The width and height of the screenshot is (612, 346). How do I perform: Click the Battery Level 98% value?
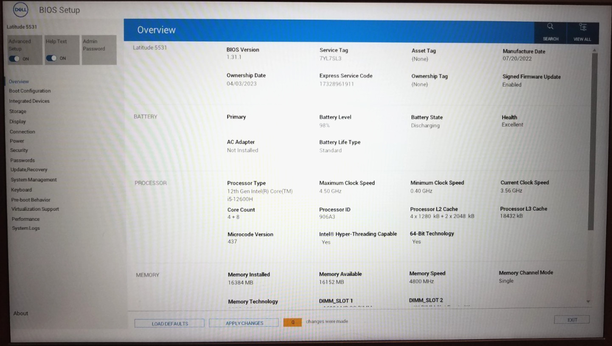coord(324,125)
